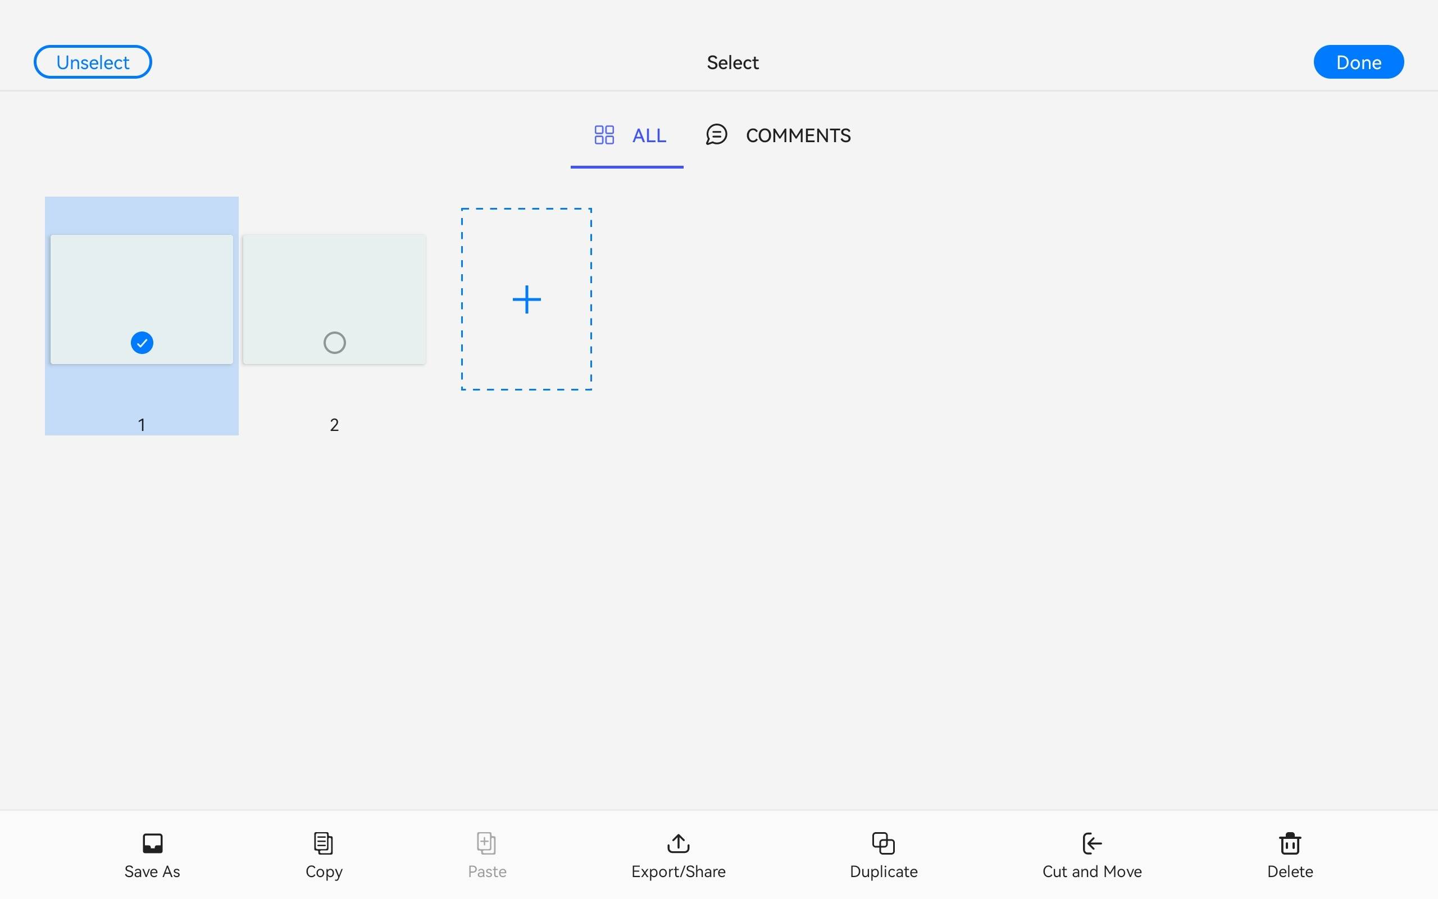Click the Save As tray icon
This screenshot has width=1438, height=899.
152,843
